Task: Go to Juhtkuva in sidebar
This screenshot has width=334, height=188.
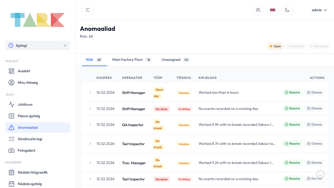Action: coord(25,104)
